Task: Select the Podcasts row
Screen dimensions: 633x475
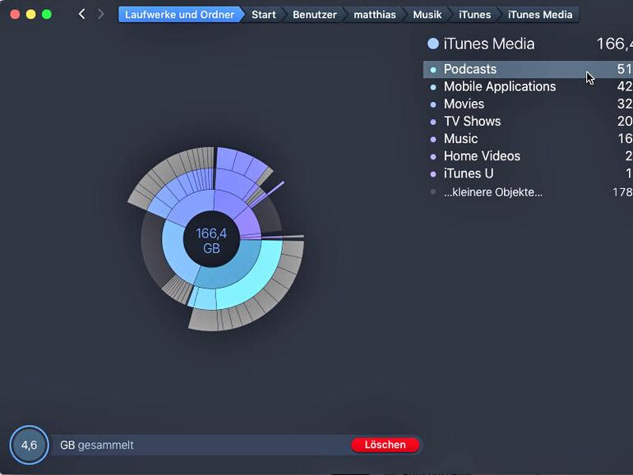Action: [x=528, y=69]
